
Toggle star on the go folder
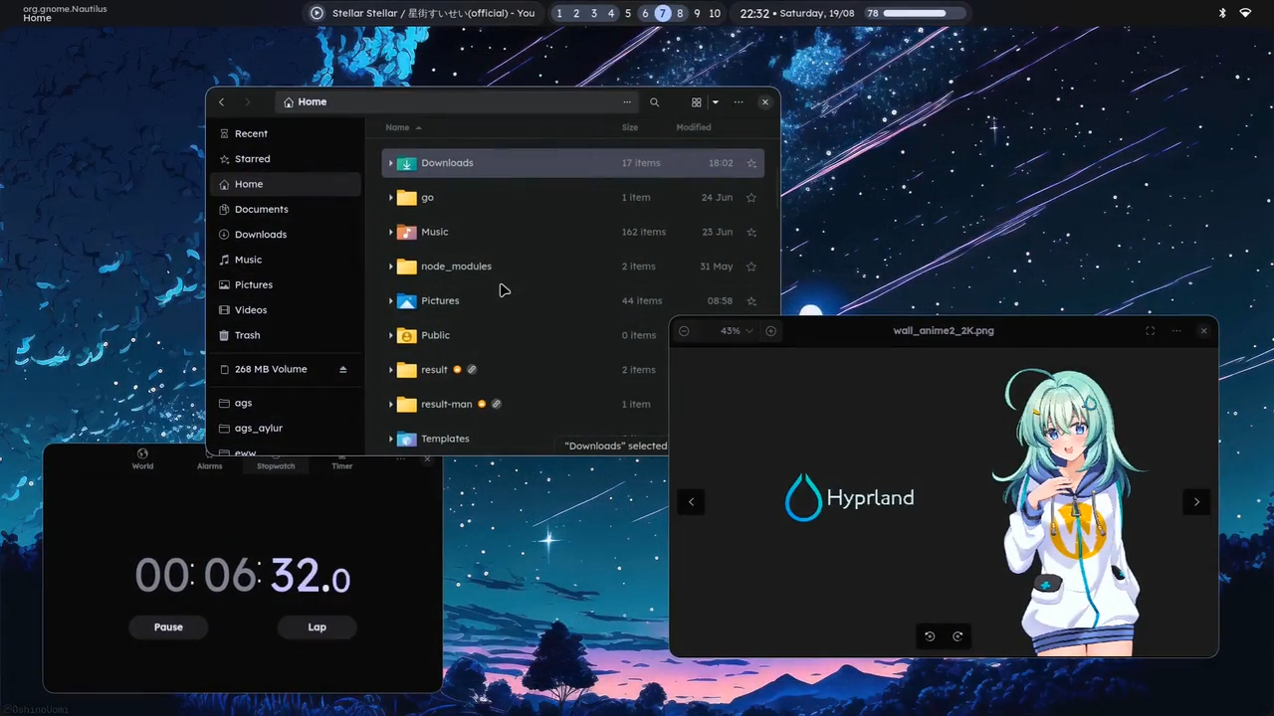click(751, 198)
